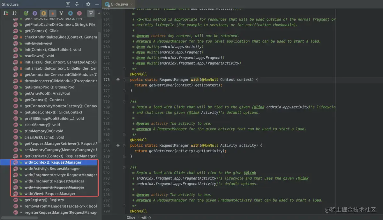Toggle Show Anonymous Classes blue circle icon
The width and height of the screenshot is (383, 220).
coord(71,13)
